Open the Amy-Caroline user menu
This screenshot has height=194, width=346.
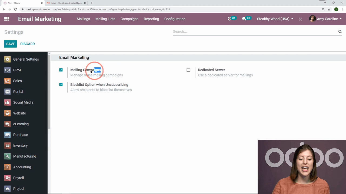(325, 19)
